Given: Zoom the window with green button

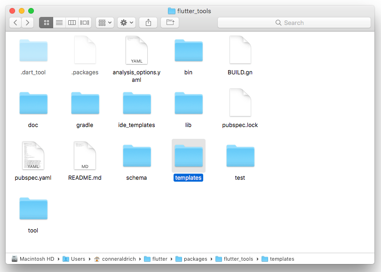Looking at the screenshot, I should pos(31,11).
